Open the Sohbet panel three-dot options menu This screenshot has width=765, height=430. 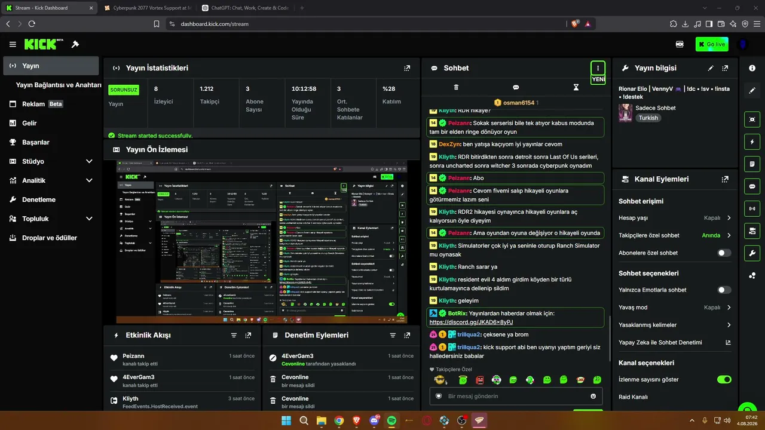(x=598, y=68)
